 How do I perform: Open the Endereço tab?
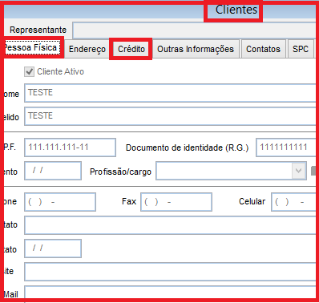[87, 49]
